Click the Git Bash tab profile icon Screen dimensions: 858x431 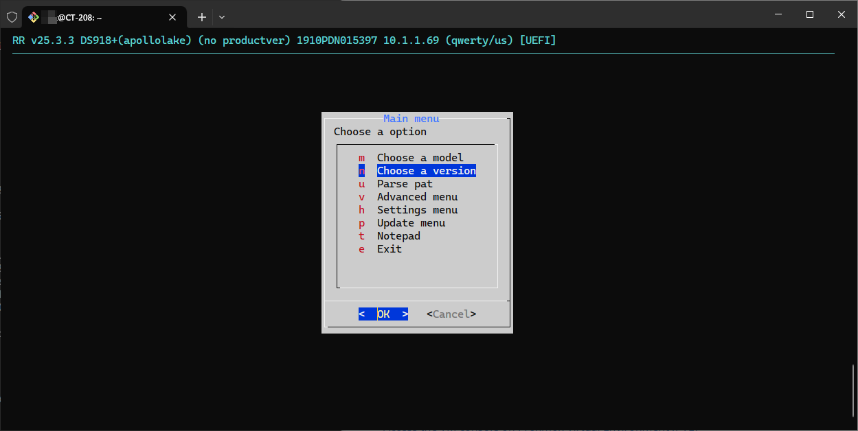click(34, 17)
